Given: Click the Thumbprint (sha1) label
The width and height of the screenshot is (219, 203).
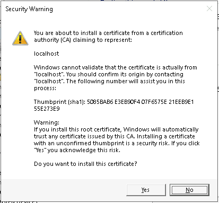Looking at the screenshot, I should pyautogui.click(x=59, y=102).
